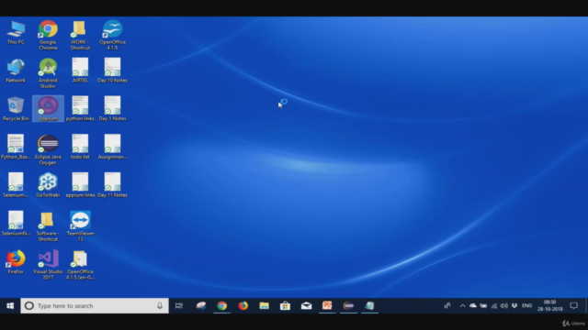Open the taskbar clock and date
The width and height of the screenshot is (588, 330).
[x=549, y=305]
